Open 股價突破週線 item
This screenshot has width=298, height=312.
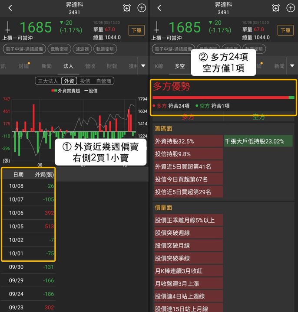[188, 233]
